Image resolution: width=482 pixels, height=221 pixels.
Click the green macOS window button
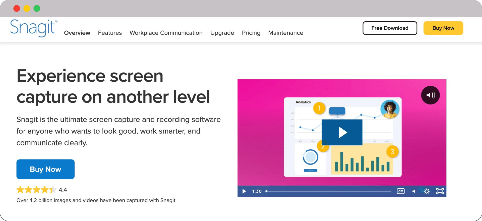(37, 9)
